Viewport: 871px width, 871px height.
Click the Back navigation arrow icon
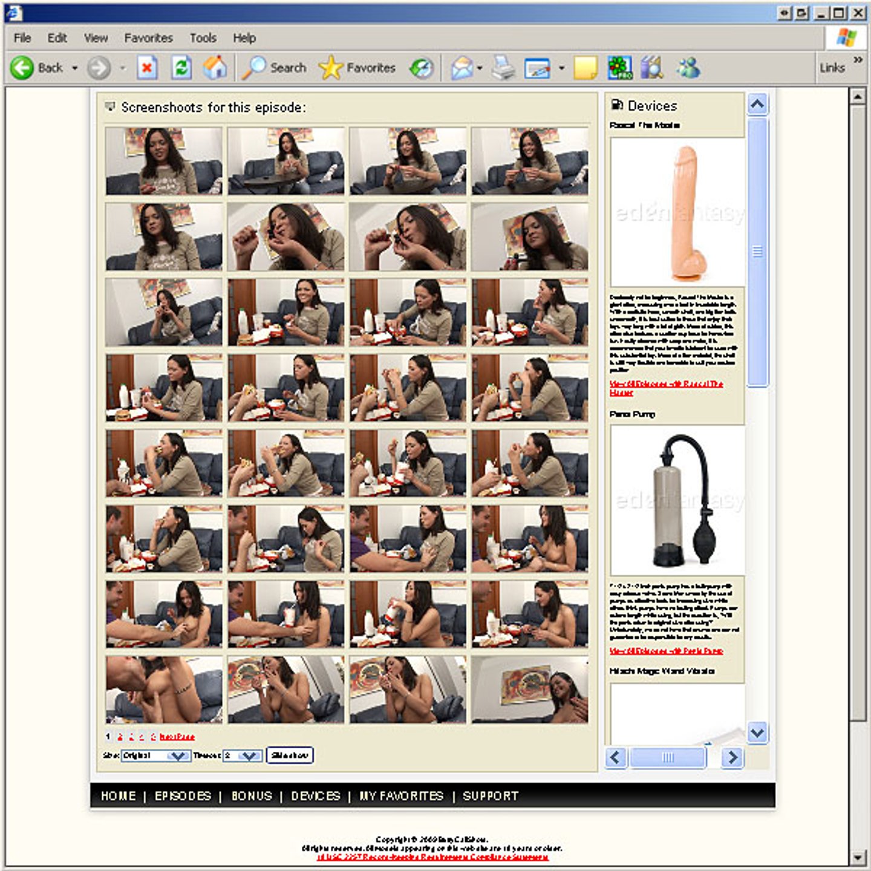[x=22, y=68]
